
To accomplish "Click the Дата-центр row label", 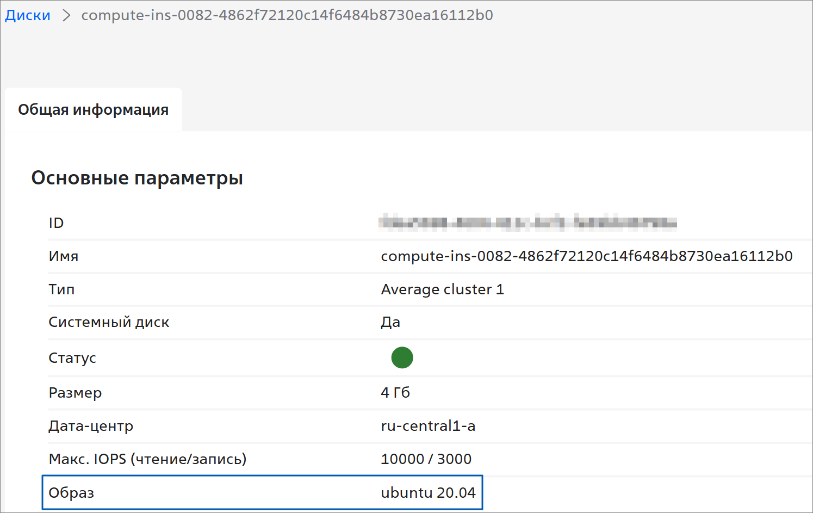I will 91,426.
